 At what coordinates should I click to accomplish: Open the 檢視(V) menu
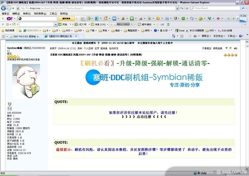(x=27, y=14)
